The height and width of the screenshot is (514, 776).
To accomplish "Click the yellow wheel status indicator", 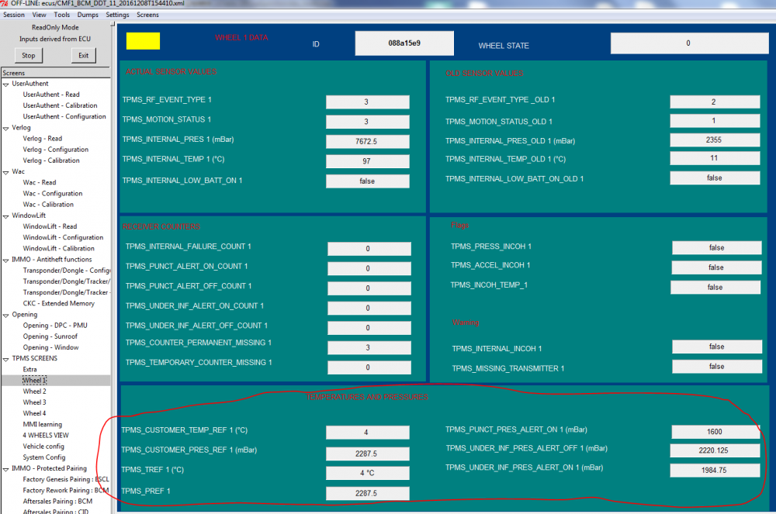I will click(143, 41).
